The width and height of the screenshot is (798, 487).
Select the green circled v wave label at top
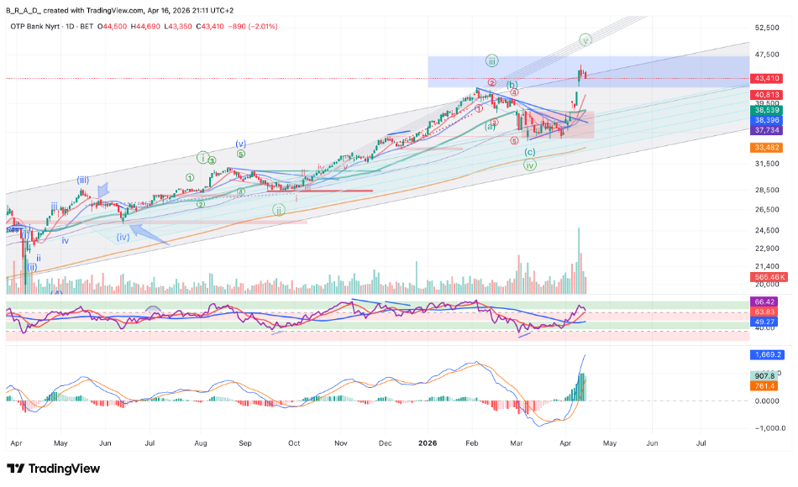[586, 39]
